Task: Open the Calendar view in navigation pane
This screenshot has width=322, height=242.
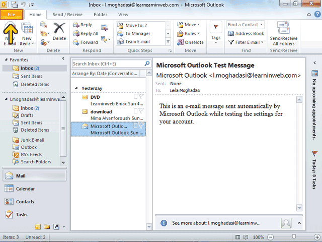Action: [25, 189]
